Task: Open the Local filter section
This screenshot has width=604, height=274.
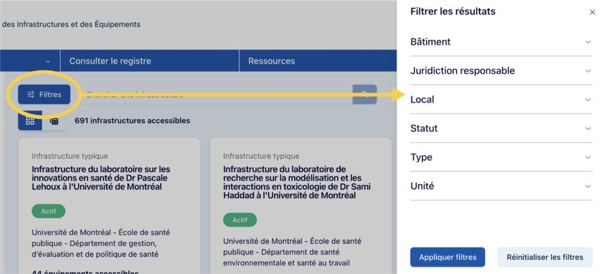Action: point(501,100)
